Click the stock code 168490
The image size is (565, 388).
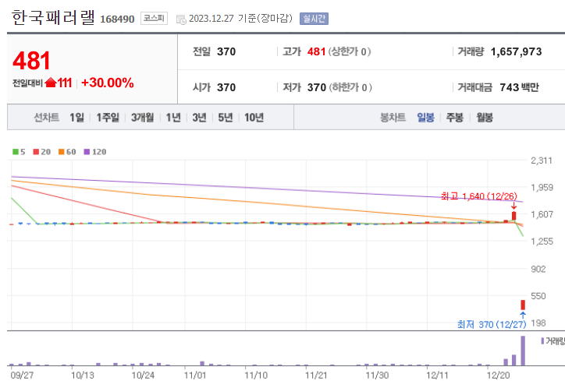pos(117,19)
